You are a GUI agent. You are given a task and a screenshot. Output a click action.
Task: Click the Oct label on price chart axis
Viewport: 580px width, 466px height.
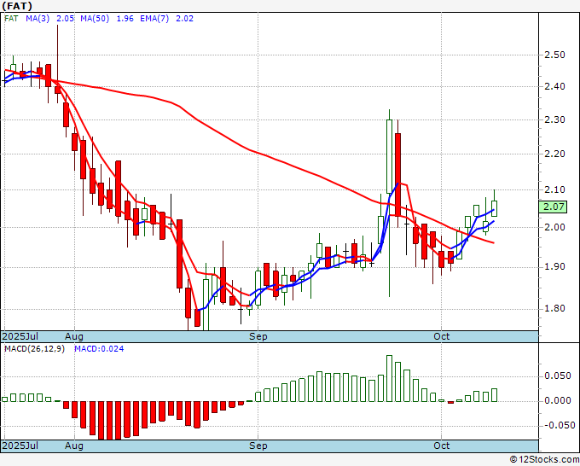(441, 336)
